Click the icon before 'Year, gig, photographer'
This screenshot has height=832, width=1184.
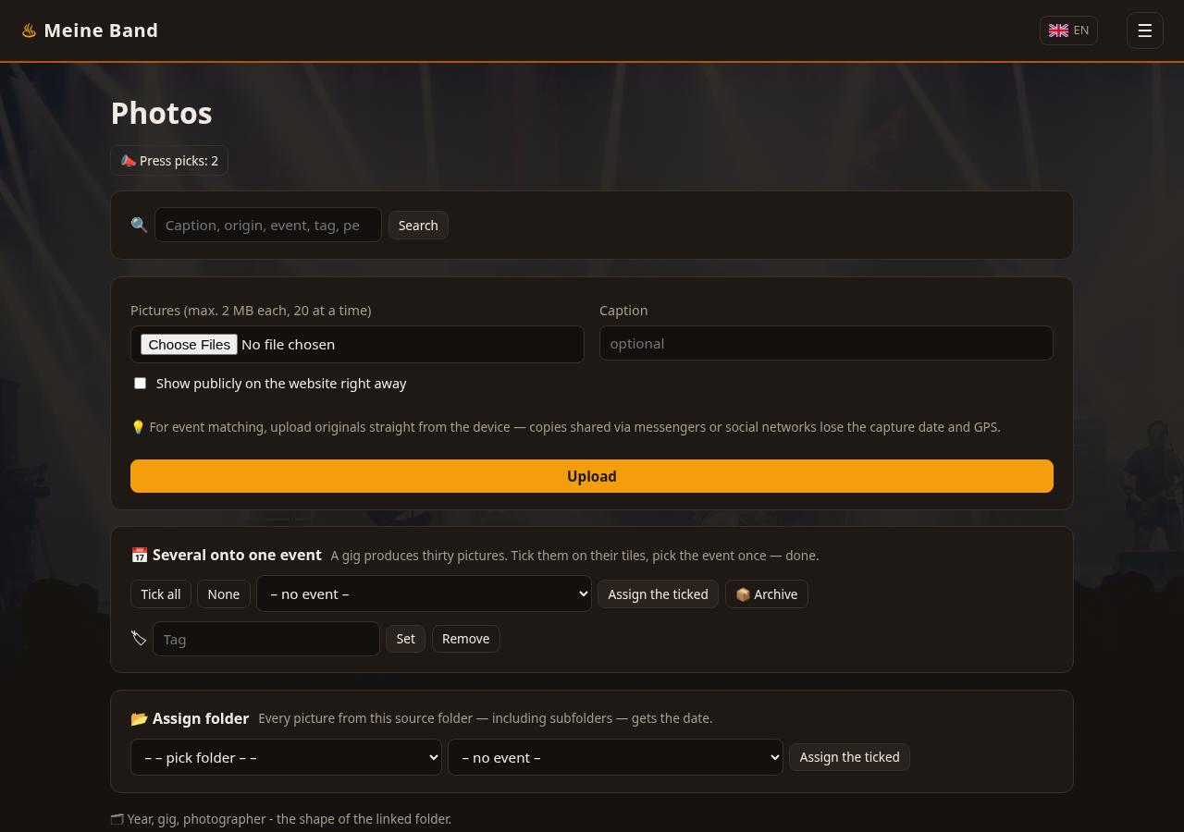[117, 819]
